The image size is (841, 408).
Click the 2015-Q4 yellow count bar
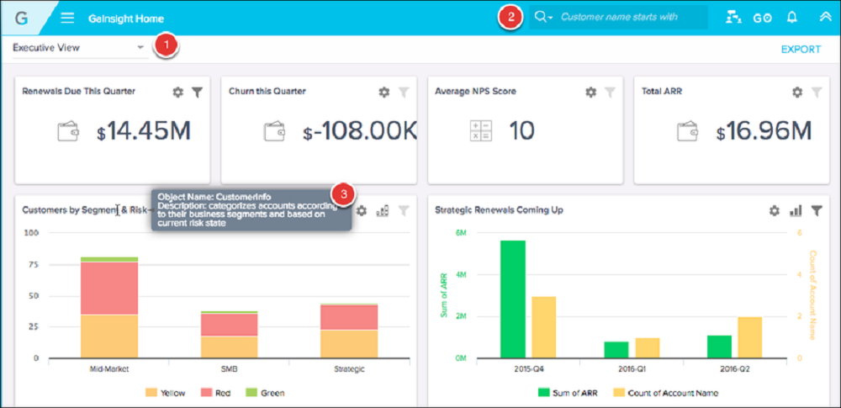tap(544, 327)
